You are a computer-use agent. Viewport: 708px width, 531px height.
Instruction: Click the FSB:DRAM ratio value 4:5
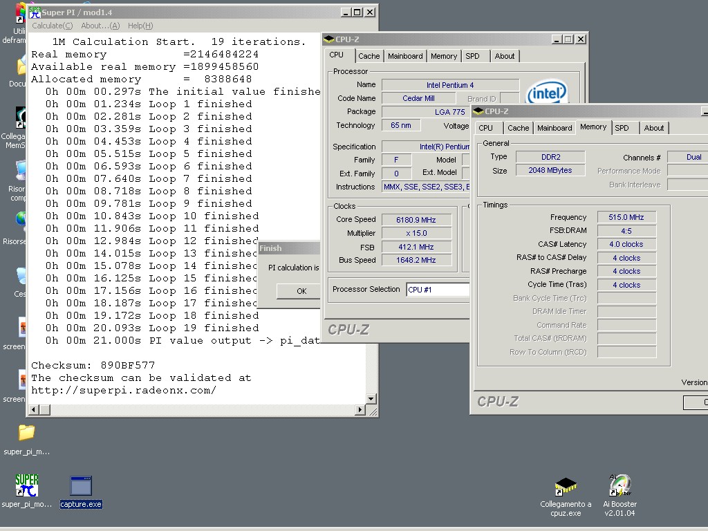click(x=626, y=231)
